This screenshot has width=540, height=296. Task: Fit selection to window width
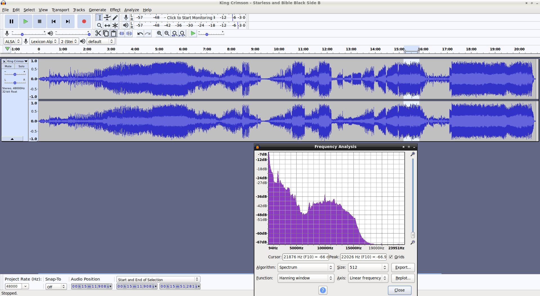174,33
